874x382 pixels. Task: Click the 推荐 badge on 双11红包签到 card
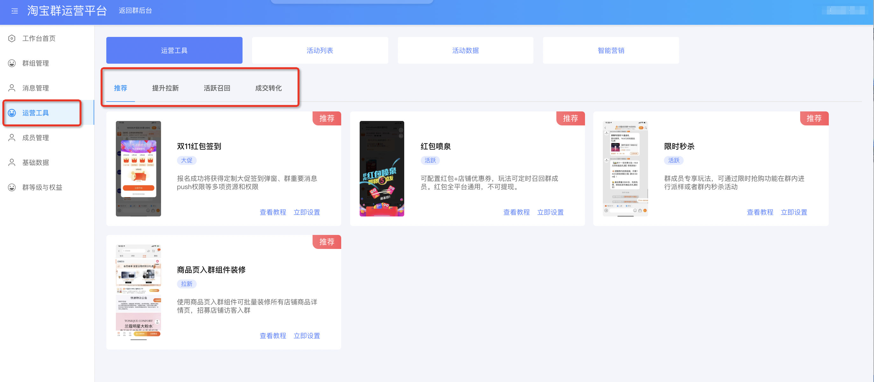click(327, 118)
